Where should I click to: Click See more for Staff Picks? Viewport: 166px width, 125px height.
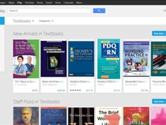pyautogui.click(x=159, y=101)
